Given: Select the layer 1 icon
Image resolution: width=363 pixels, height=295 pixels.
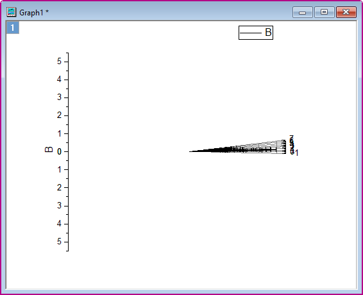Looking at the screenshot, I should (12, 28).
